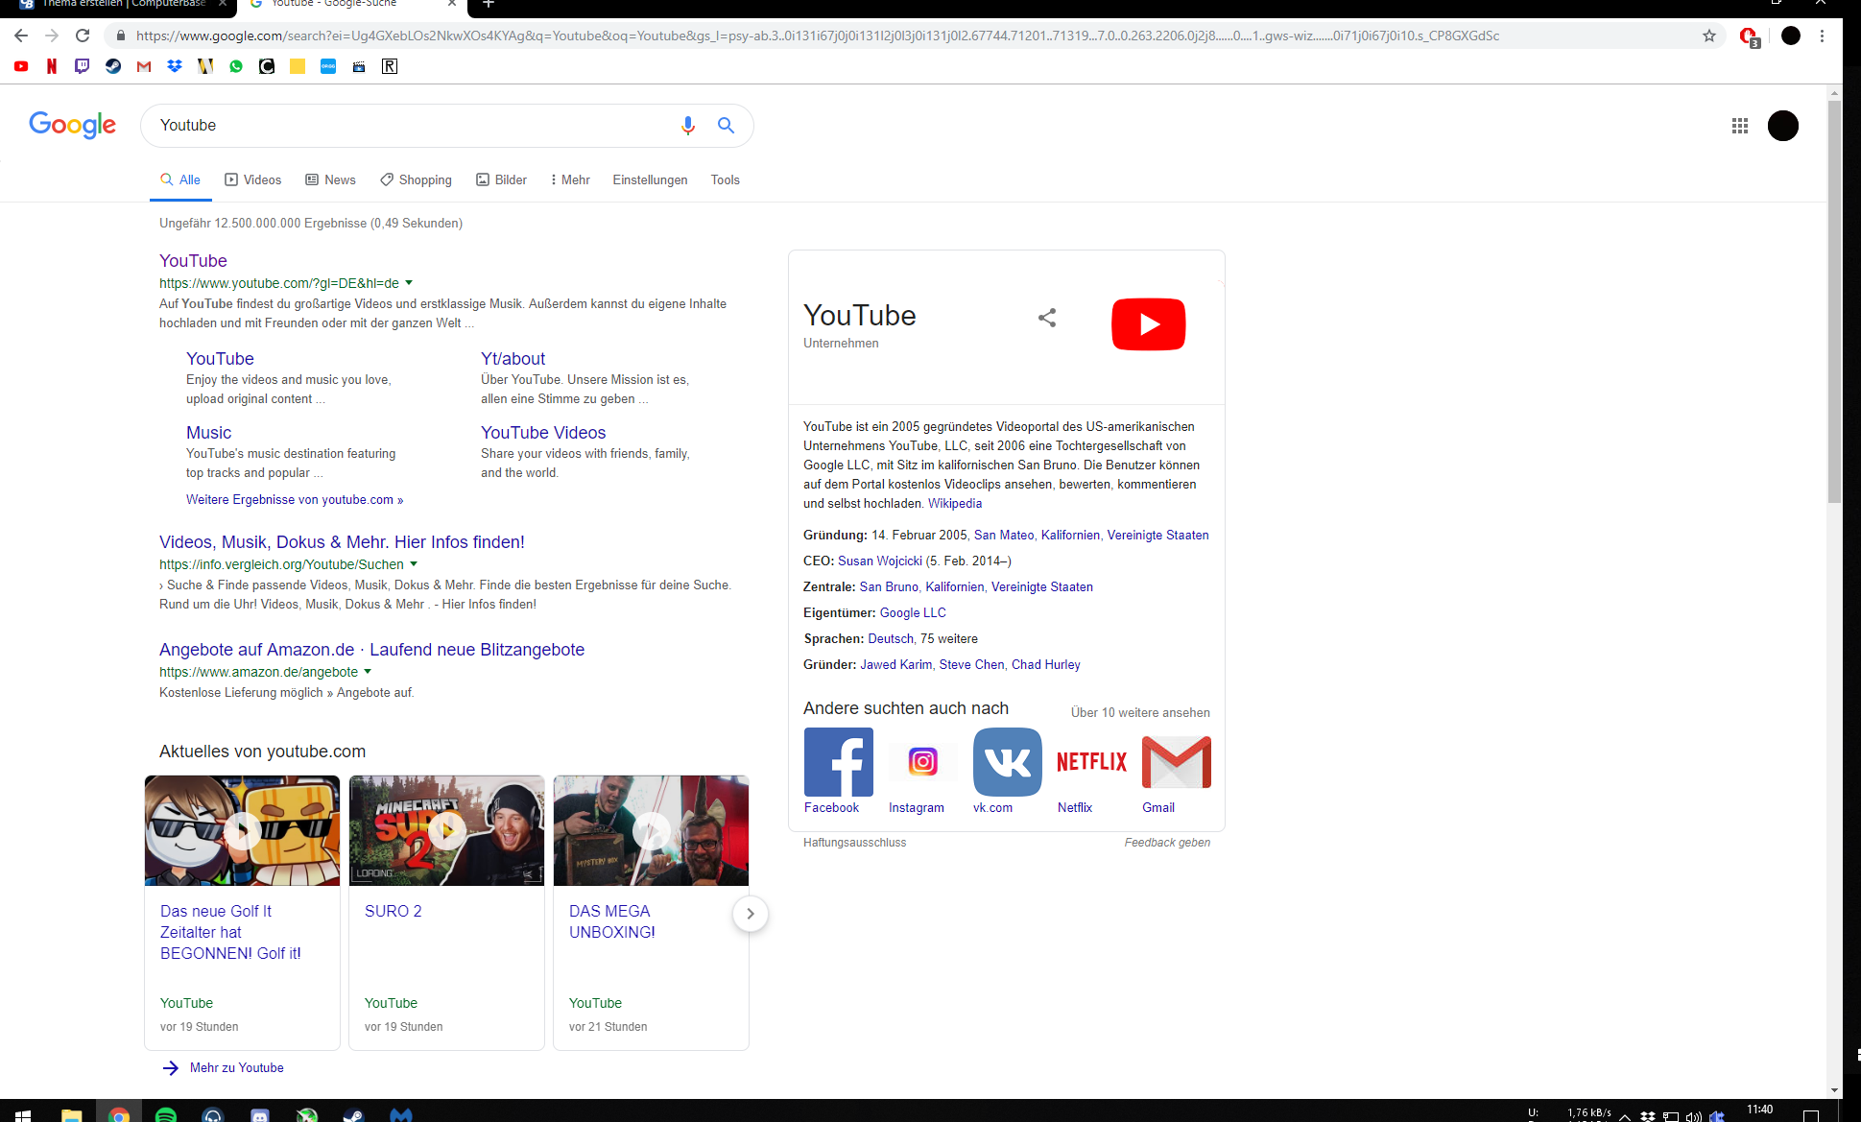Open the Google account avatar
The height and width of the screenshot is (1122, 1861).
click(1783, 126)
